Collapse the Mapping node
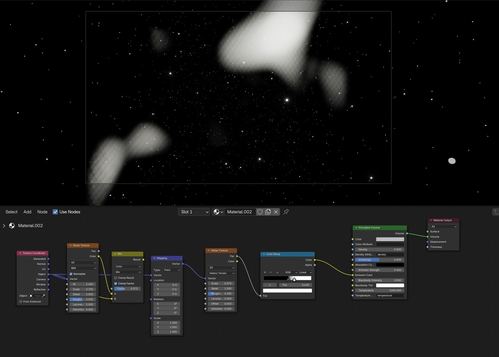The width and height of the screenshot is (499, 357). click(x=154, y=258)
